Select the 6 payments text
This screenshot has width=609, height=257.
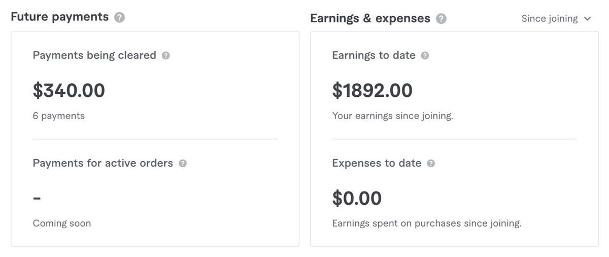tap(58, 116)
